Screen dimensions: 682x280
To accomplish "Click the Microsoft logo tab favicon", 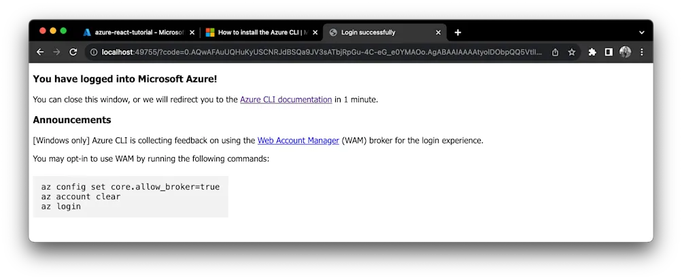I will click(210, 32).
